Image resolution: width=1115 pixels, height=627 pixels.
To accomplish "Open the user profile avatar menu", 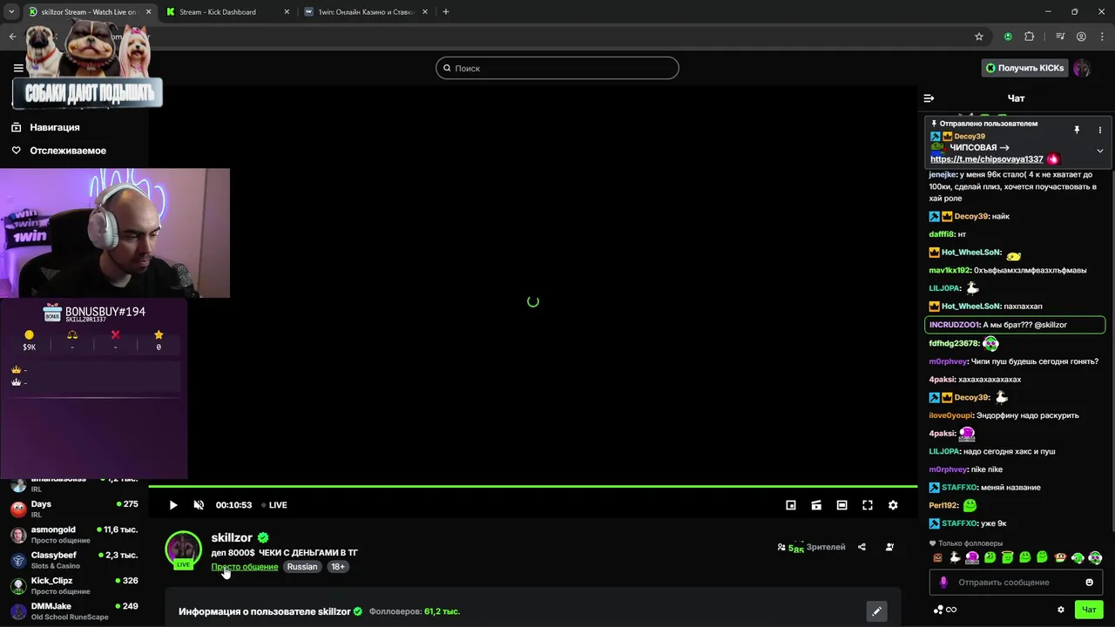I will [1082, 68].
